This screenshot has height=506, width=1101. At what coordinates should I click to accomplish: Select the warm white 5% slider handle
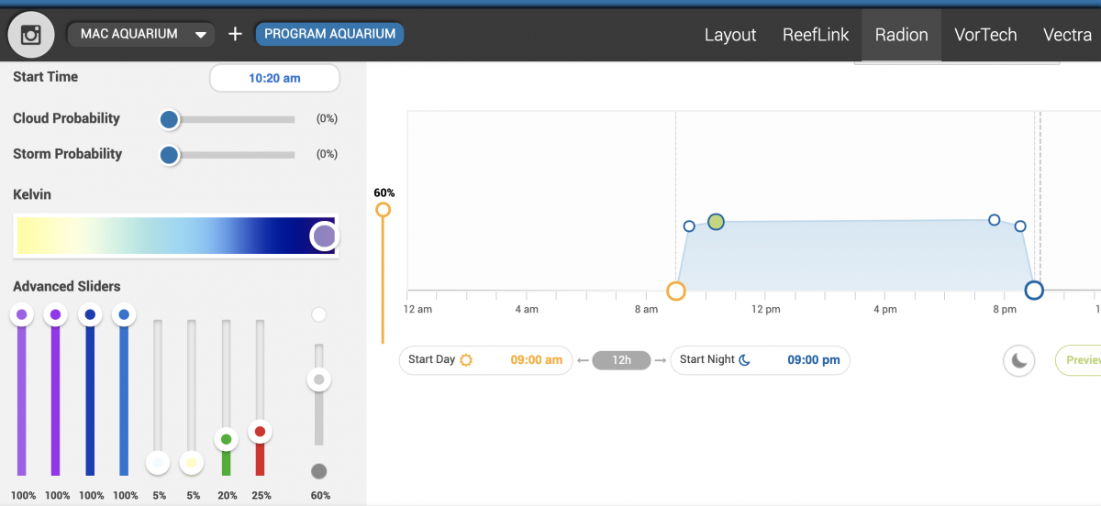(x=192, y=463)
